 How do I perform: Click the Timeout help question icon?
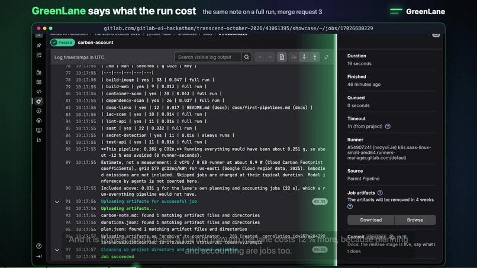pos(388,127)
